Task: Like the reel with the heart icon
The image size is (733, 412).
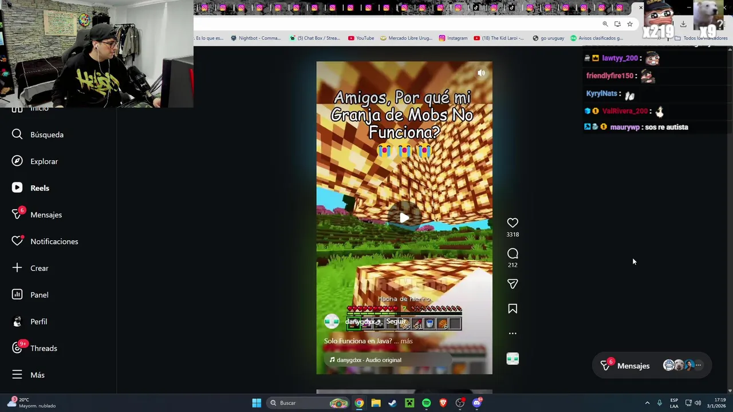Action: click(513, 223)
